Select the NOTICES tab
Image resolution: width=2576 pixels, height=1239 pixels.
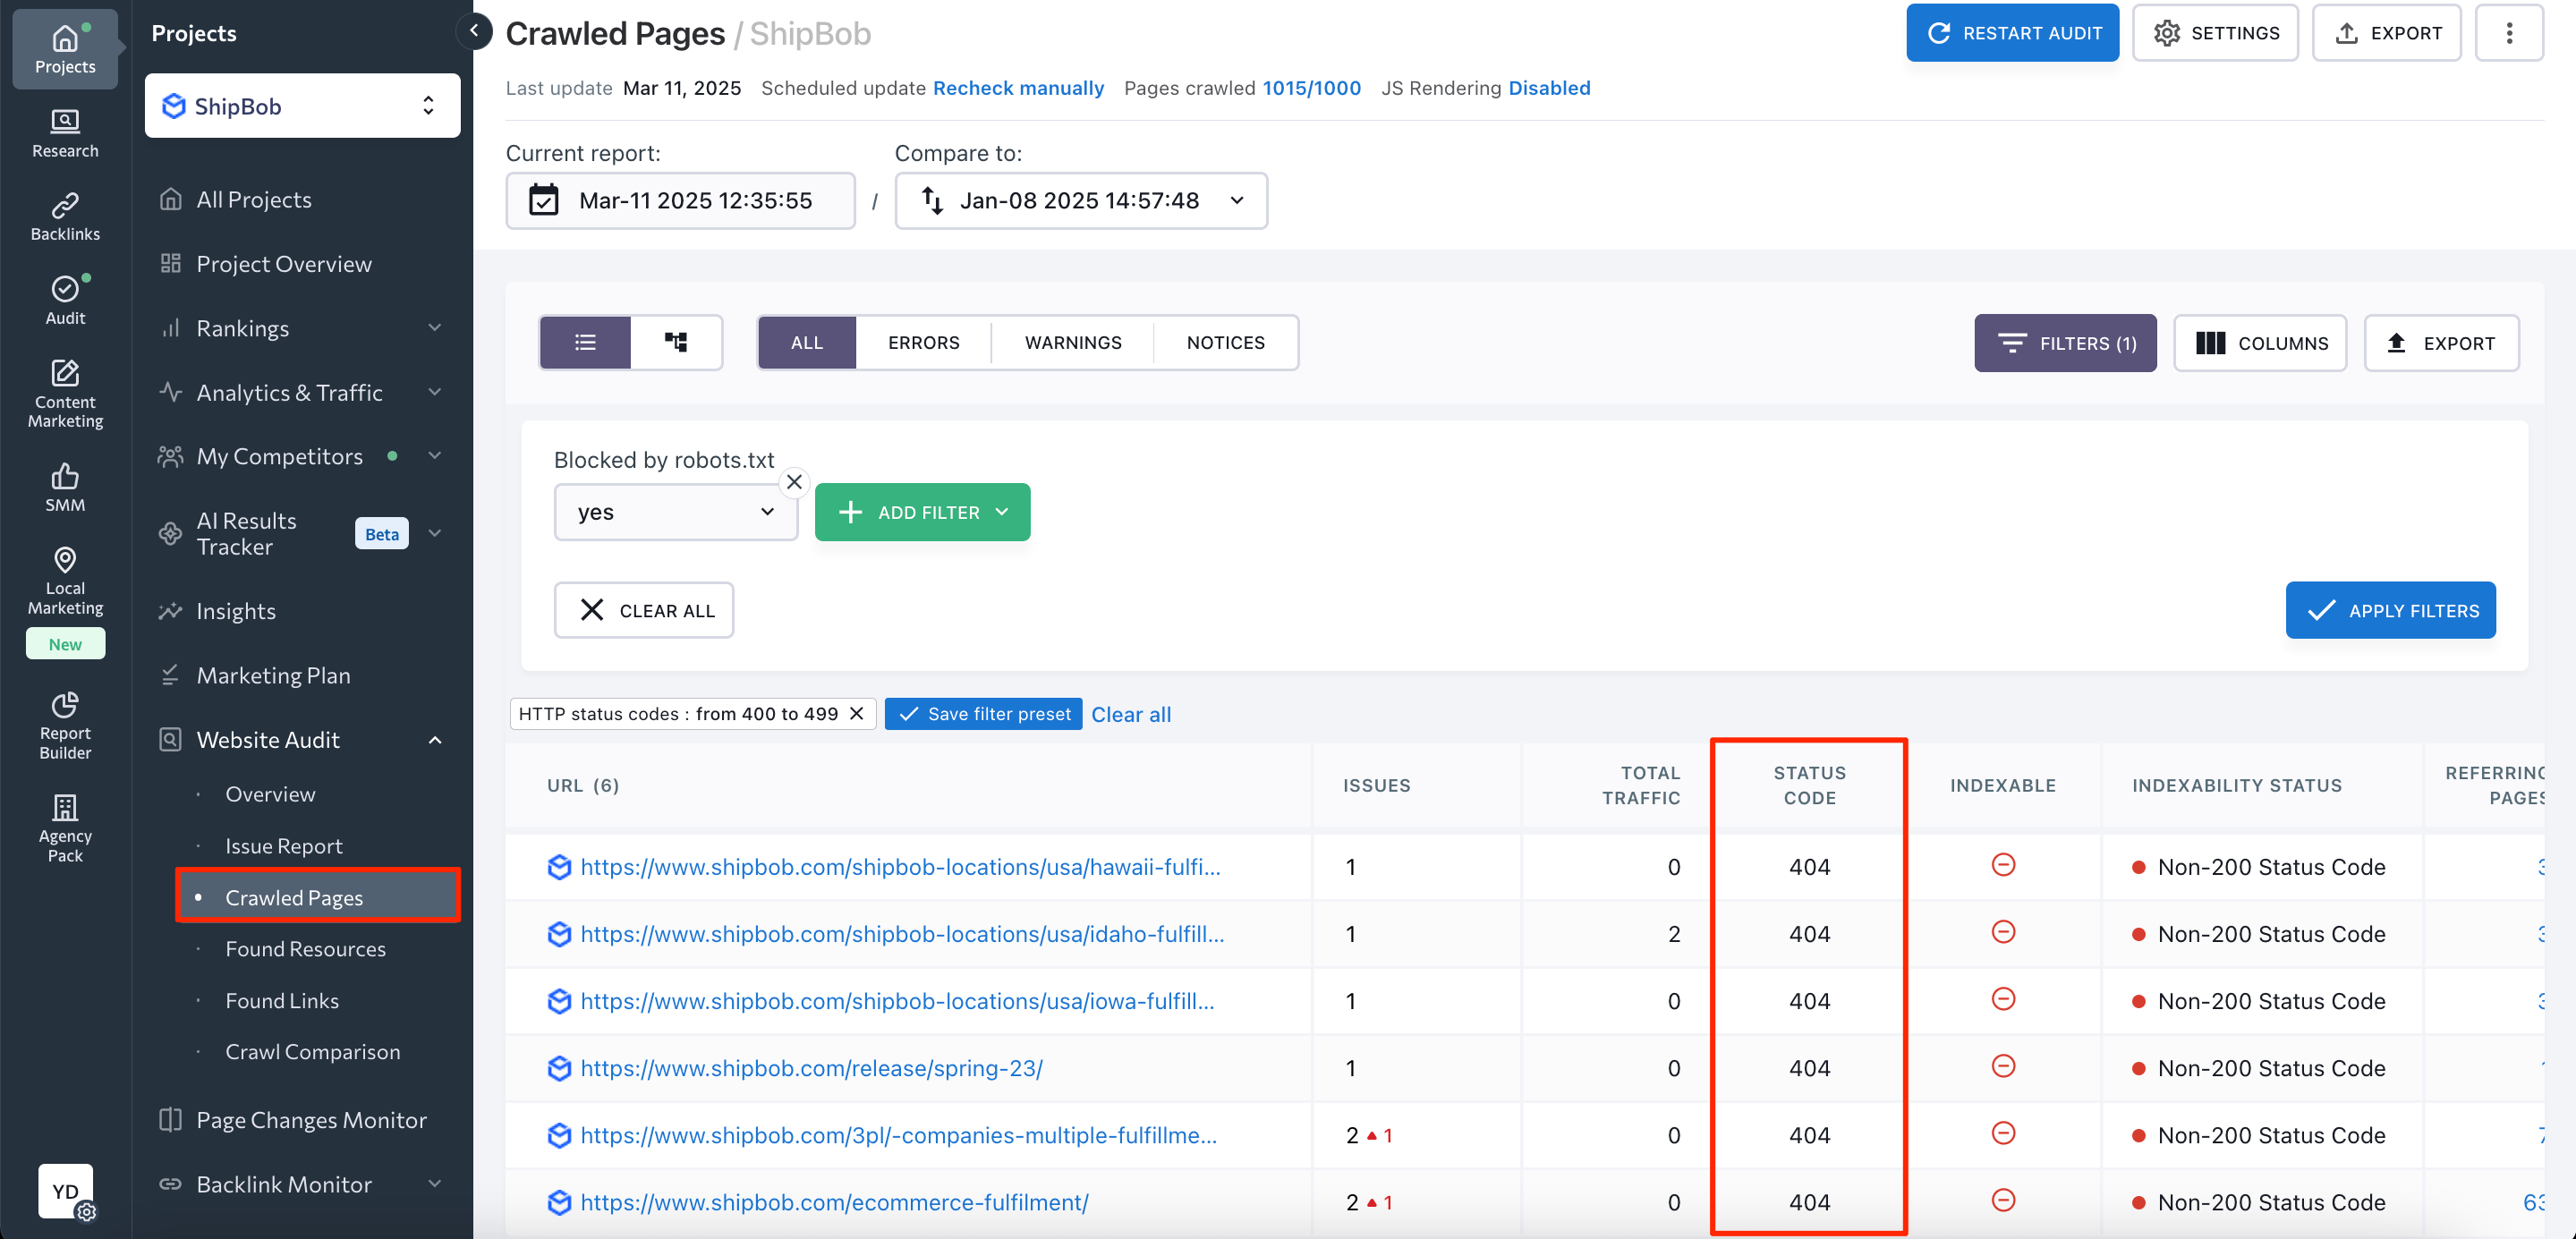pos(1225,342)
